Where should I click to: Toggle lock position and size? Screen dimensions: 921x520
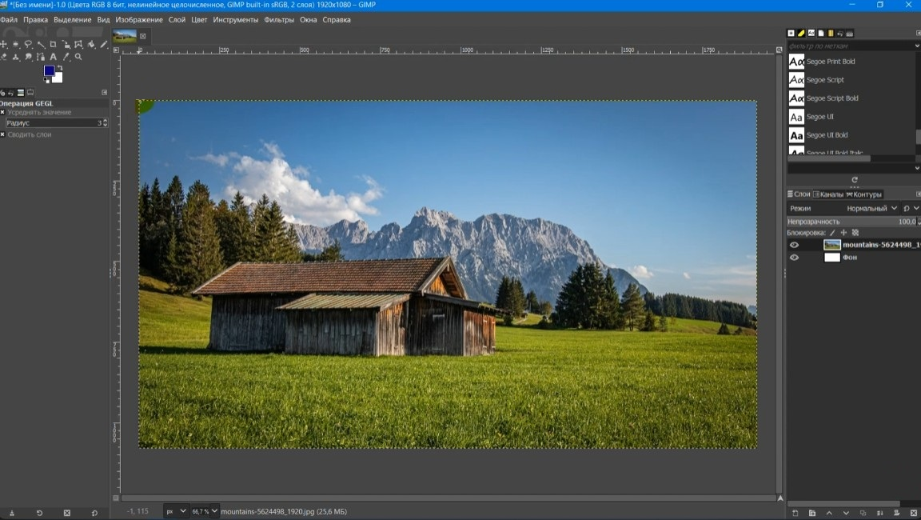(843, 233)
